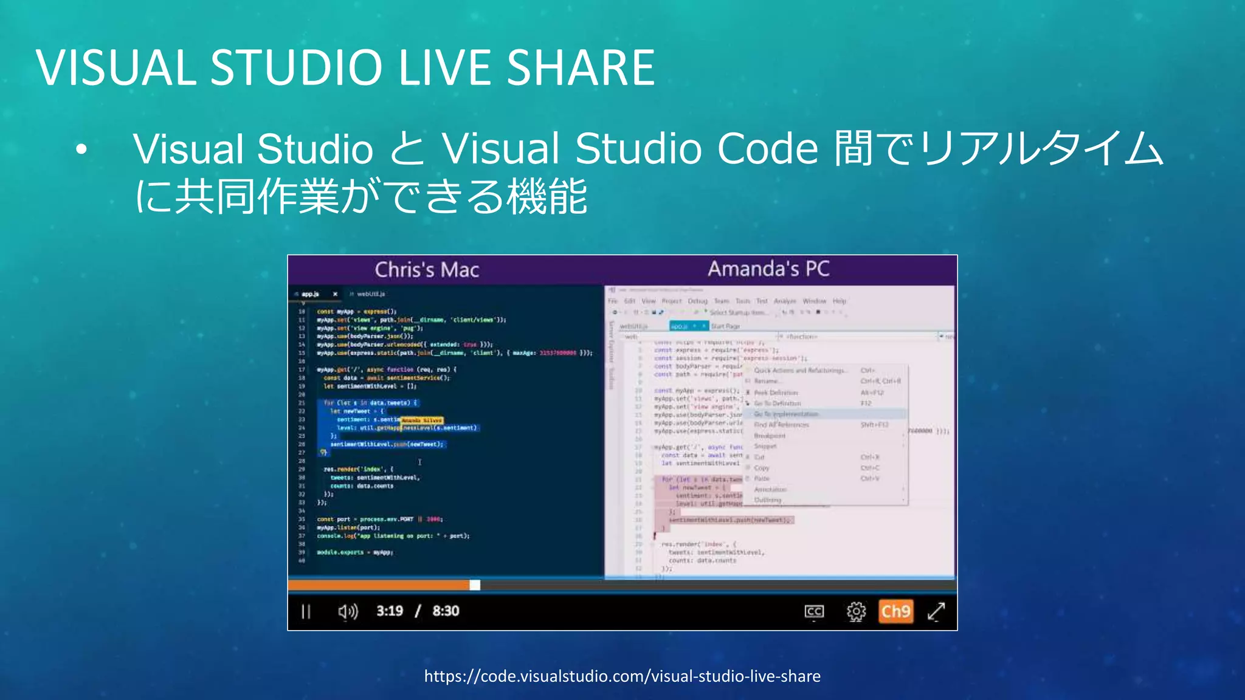Open the Help menu in Visual Studio

840,301
